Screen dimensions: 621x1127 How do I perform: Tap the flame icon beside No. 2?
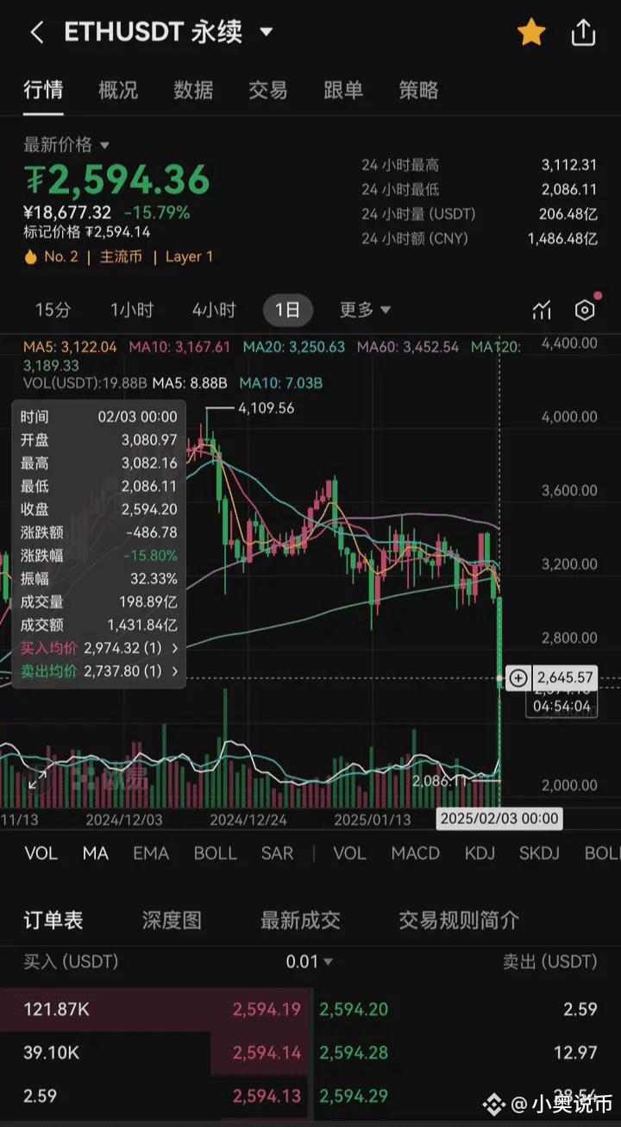31,256
